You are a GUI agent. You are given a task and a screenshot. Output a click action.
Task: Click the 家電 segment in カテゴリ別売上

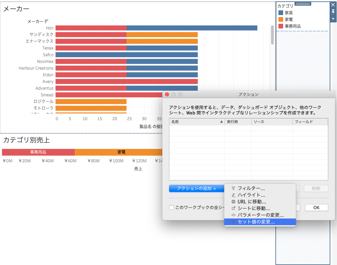pyautogui.click(x=118, y=152)
